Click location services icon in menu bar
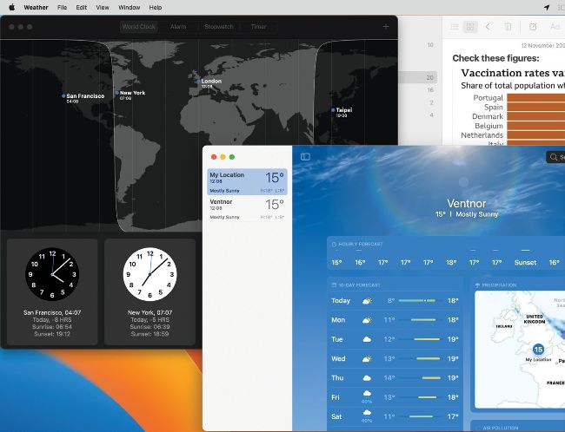 pyautogui.click(x=546, y=7)
